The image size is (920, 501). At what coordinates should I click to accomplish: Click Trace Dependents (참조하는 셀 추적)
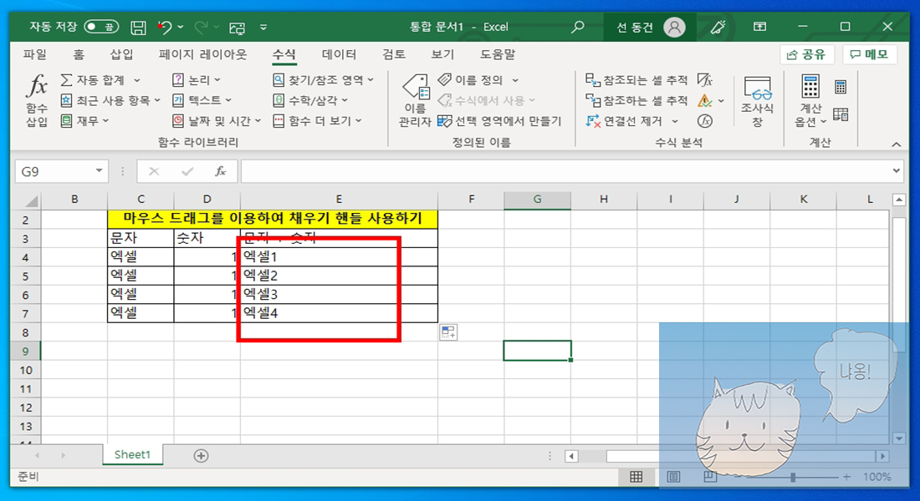(x=636, y=100)
